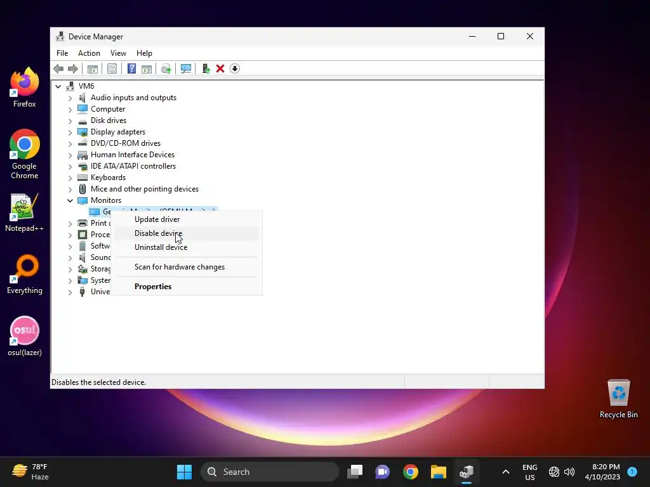The height and width of the screenshot is (487, 650).
Task: Select the IDE ATA/ATAPI controllers row
Action: pyautogui.click(x=133, y=166)
